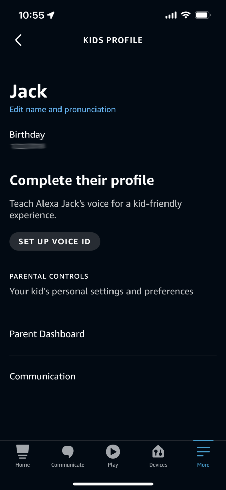Tap the battery status icon
This screenshot has width=226, height=490.
click(x=203, y=15)
